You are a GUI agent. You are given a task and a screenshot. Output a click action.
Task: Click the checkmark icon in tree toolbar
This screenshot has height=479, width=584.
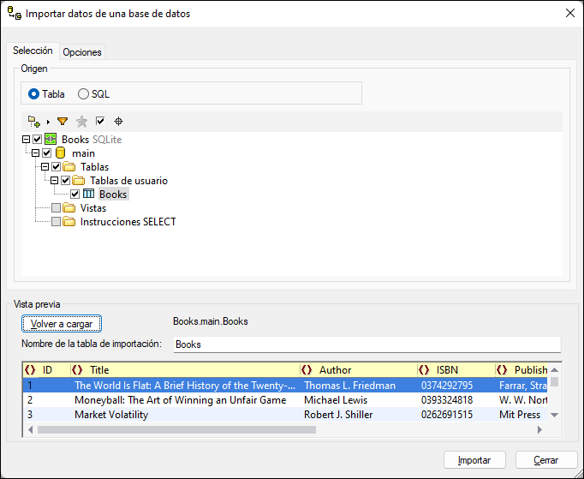[x=100, y=122]
